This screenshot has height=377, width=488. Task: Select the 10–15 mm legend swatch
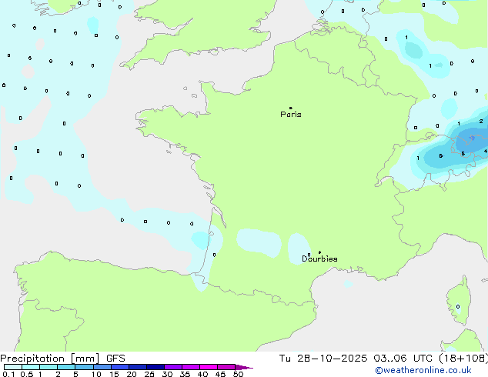pos(102,367)
